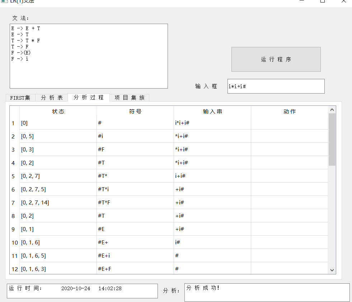Open the 分析表 tab

[x=53, y=97]
